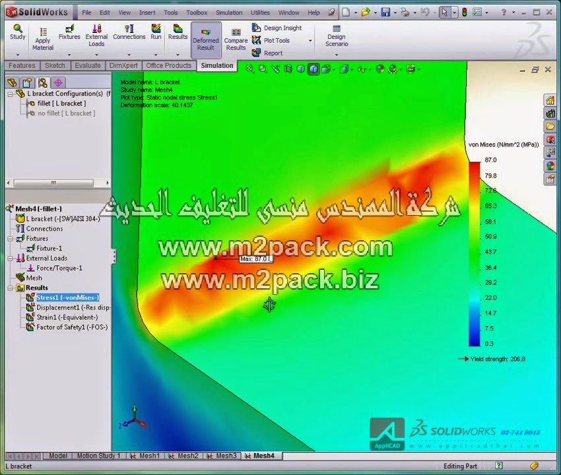Switch to the Office Products tab
The width and height of the screenshot is (561, 475).
click(x=169, y=65)
